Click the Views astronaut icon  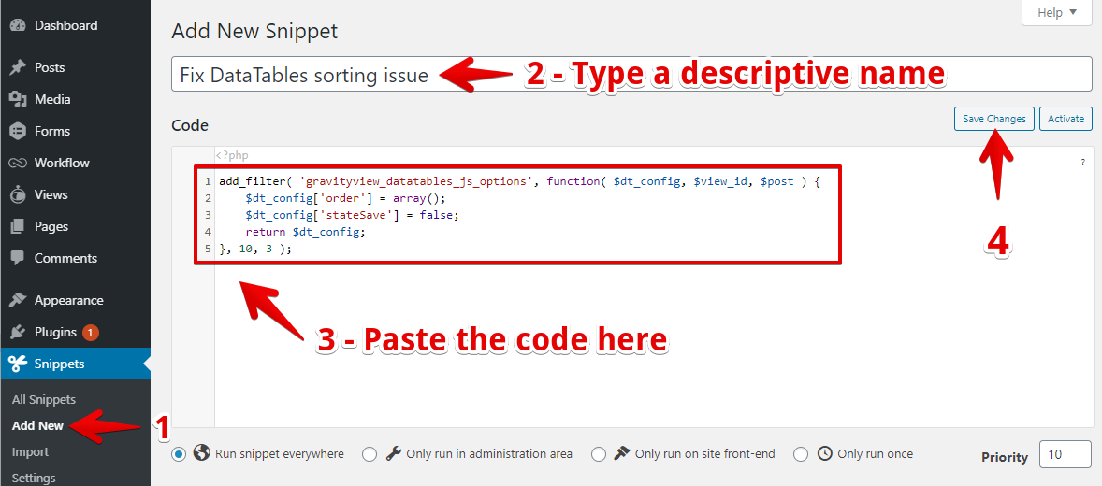[17, 194]
